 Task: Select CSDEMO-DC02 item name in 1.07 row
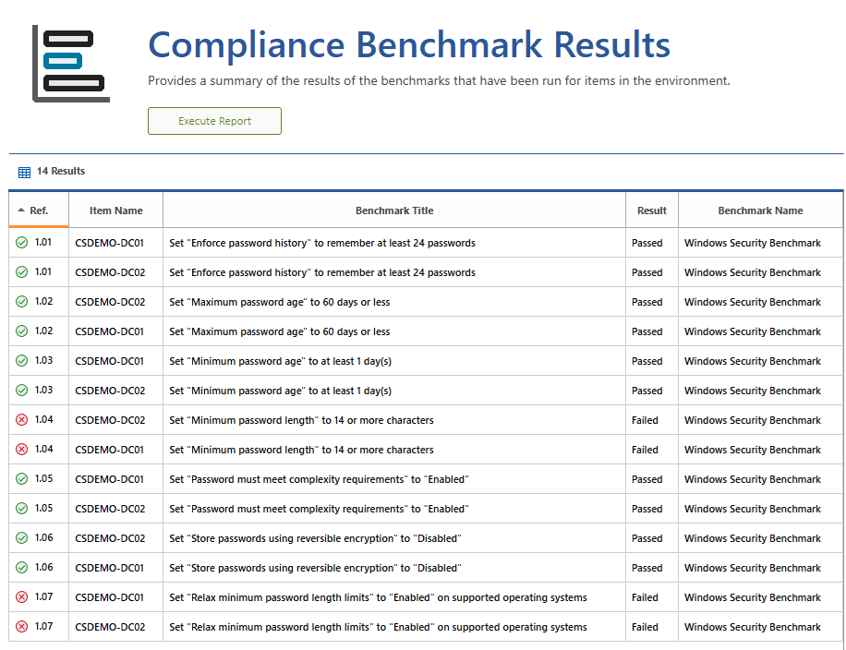pos(110,627)
